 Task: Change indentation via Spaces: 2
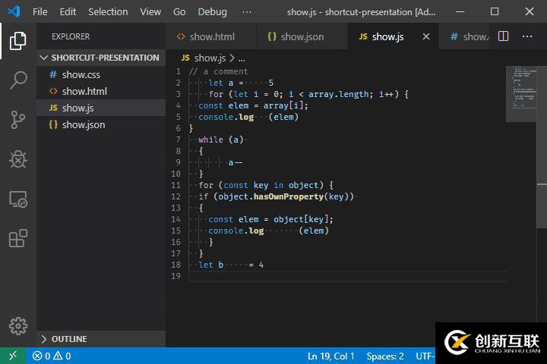(x=384, y=356)
